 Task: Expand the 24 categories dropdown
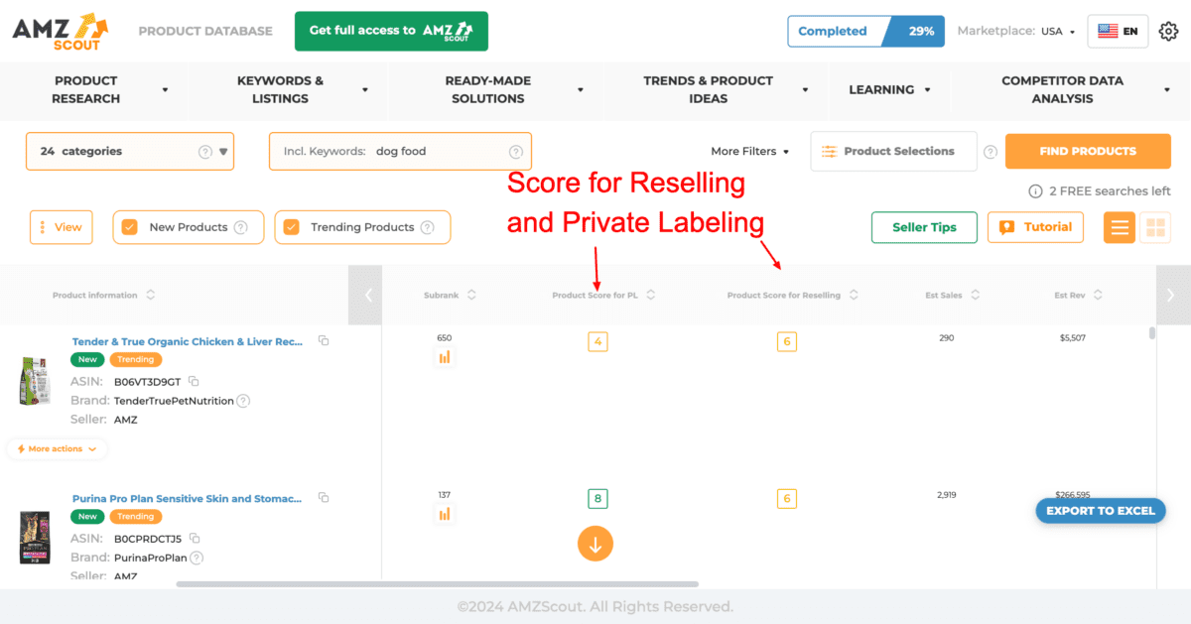tap(130, 152)
